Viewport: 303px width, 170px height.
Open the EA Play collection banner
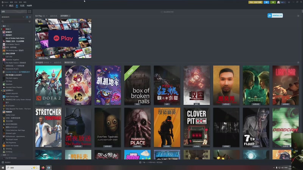tap(63, 39)
